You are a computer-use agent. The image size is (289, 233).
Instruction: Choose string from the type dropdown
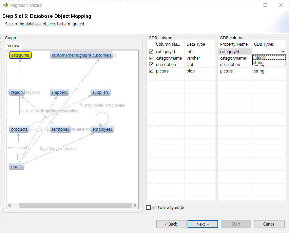click(269, 63)
